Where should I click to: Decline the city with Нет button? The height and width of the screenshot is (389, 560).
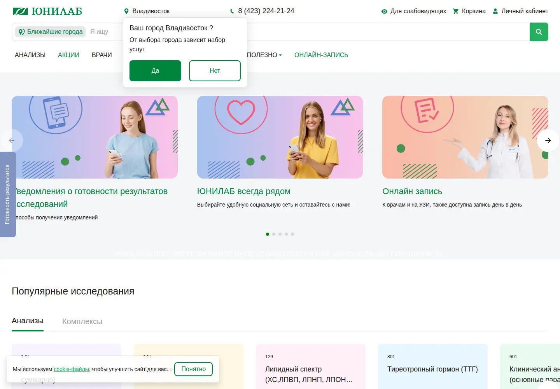click(x=215, y=71)
